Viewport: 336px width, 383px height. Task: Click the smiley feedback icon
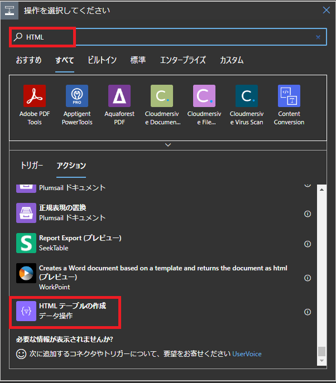coord(21,354)
